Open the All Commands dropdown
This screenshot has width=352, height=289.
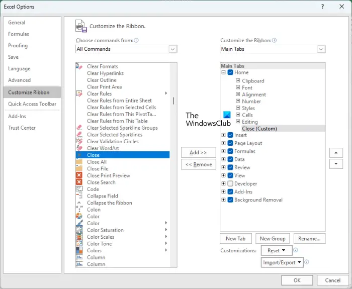172,49
